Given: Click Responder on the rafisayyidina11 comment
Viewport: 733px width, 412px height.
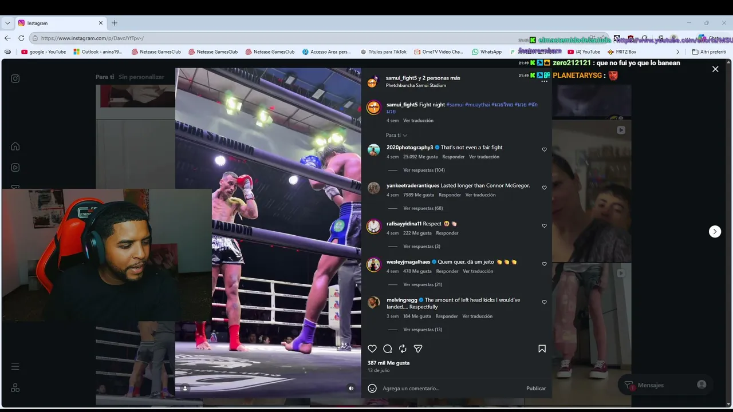Looking at the screenshot, I should pyautogui.click(x=447, y=233).
